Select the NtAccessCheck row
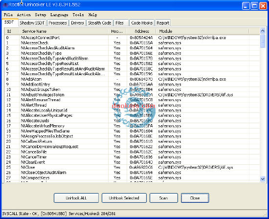 click(x=132, y=43)
